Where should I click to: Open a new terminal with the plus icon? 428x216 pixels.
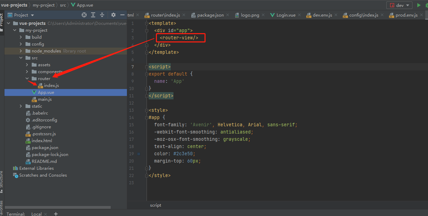coord(56,214)
